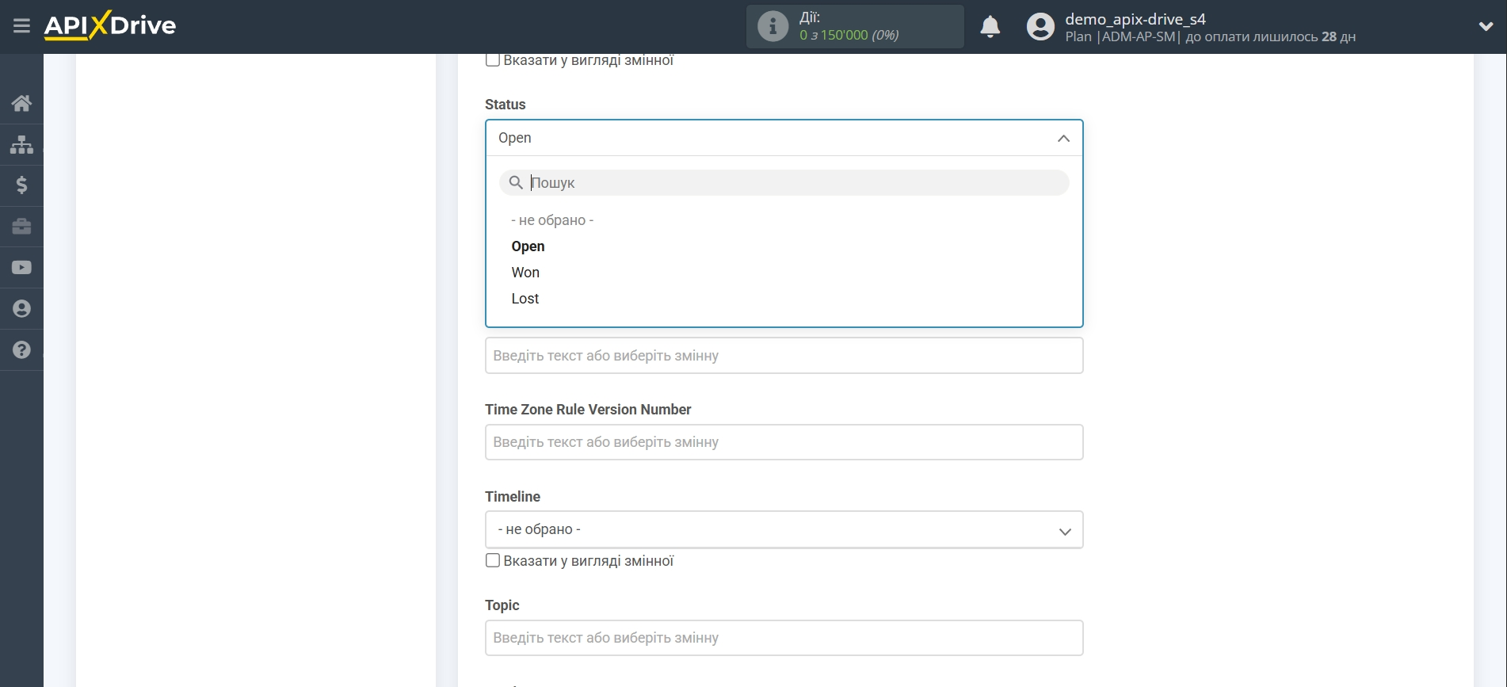Click the actions counter '0 з 150'000'
Viewport: 1507px width, 687px height.
834,36
